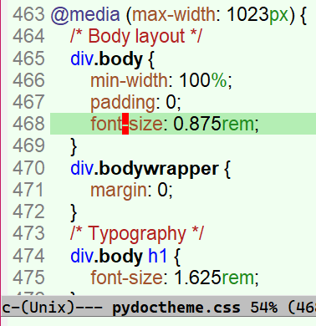Click the '100%' value on line 466
316x326 pixels.
tap(203, 80)
